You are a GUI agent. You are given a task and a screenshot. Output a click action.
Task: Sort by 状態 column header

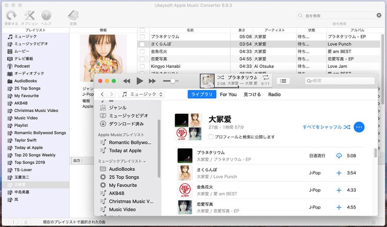pyautogui.click(x=312, y=30)
